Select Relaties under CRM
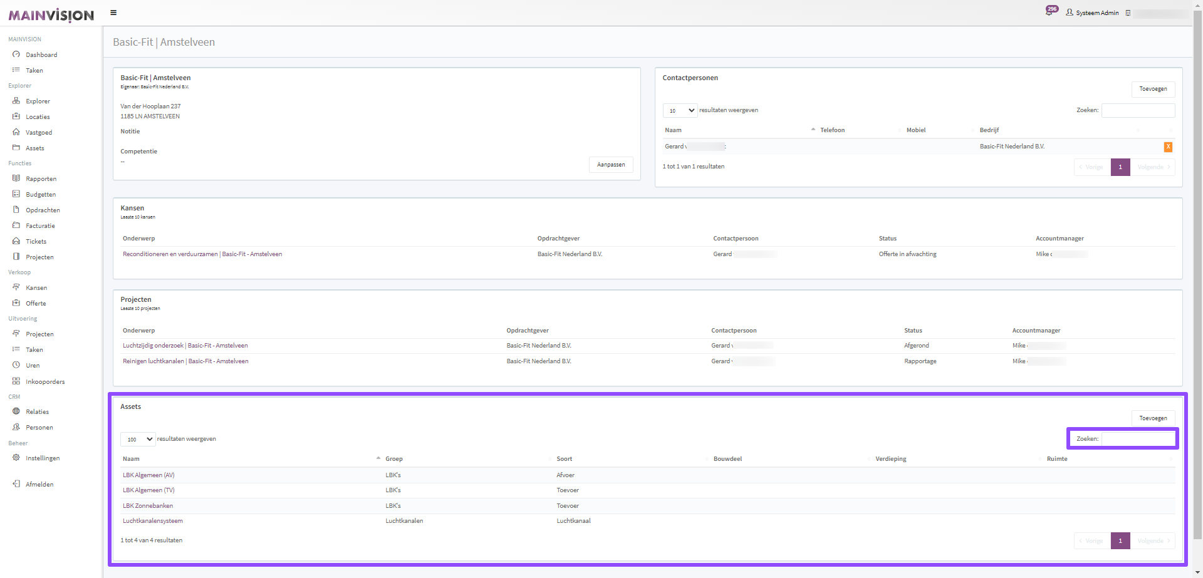Viewport: 1203px width, 578px height. [37, 412]
